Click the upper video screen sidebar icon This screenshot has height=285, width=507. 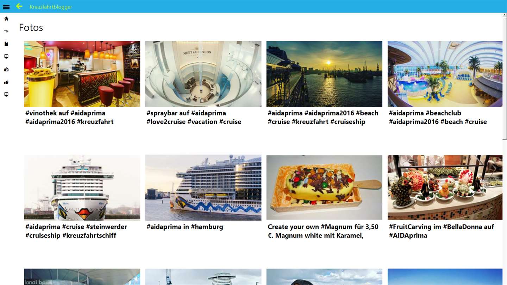tap(6, 57)
